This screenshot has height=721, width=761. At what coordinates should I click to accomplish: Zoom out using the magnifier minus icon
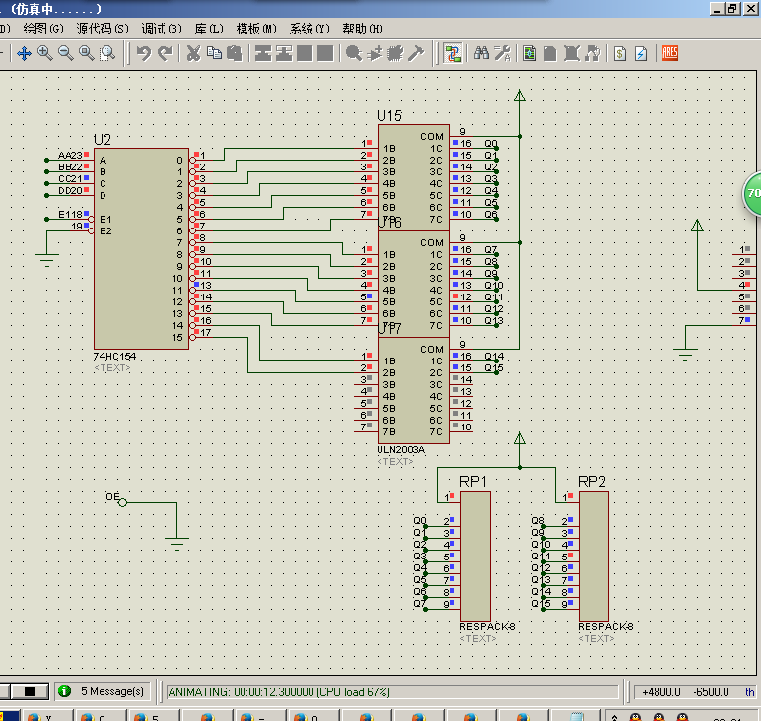(65, 53)
